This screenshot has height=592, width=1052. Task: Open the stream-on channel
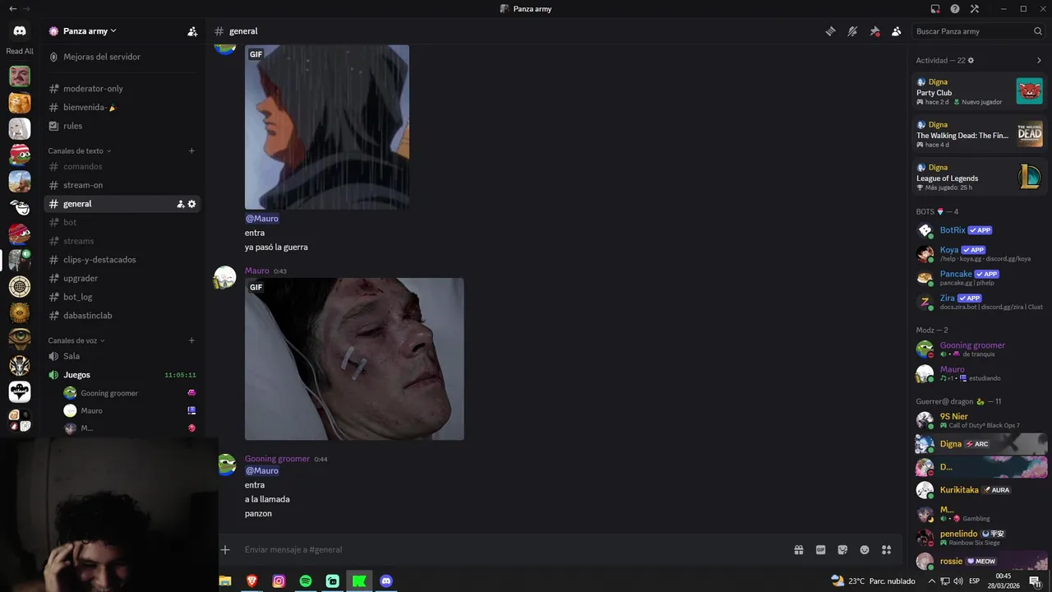(123, 185)
